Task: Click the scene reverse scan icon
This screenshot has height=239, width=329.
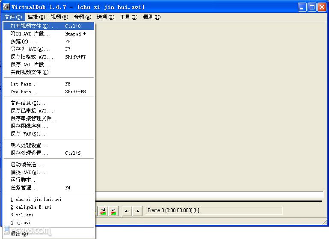Action: click(x=103, y=211)
